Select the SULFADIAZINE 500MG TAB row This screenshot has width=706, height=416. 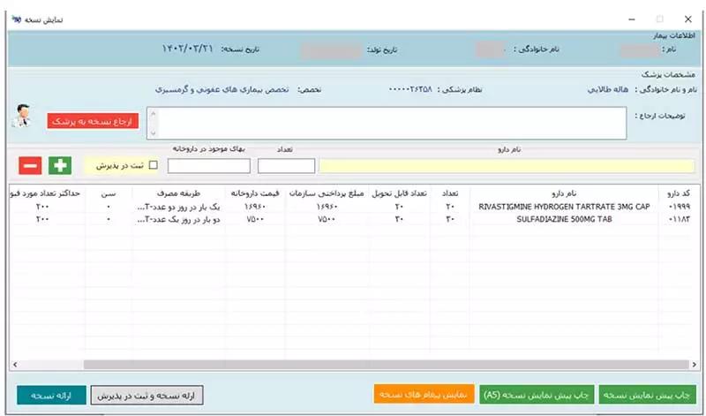354,219
